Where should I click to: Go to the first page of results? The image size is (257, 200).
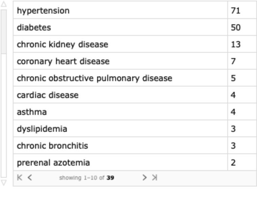pyautogui.click(x=20, y=177)
